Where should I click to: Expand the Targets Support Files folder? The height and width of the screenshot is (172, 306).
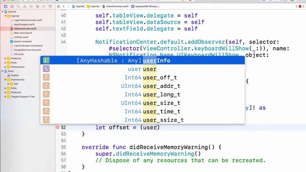point(5,97)
